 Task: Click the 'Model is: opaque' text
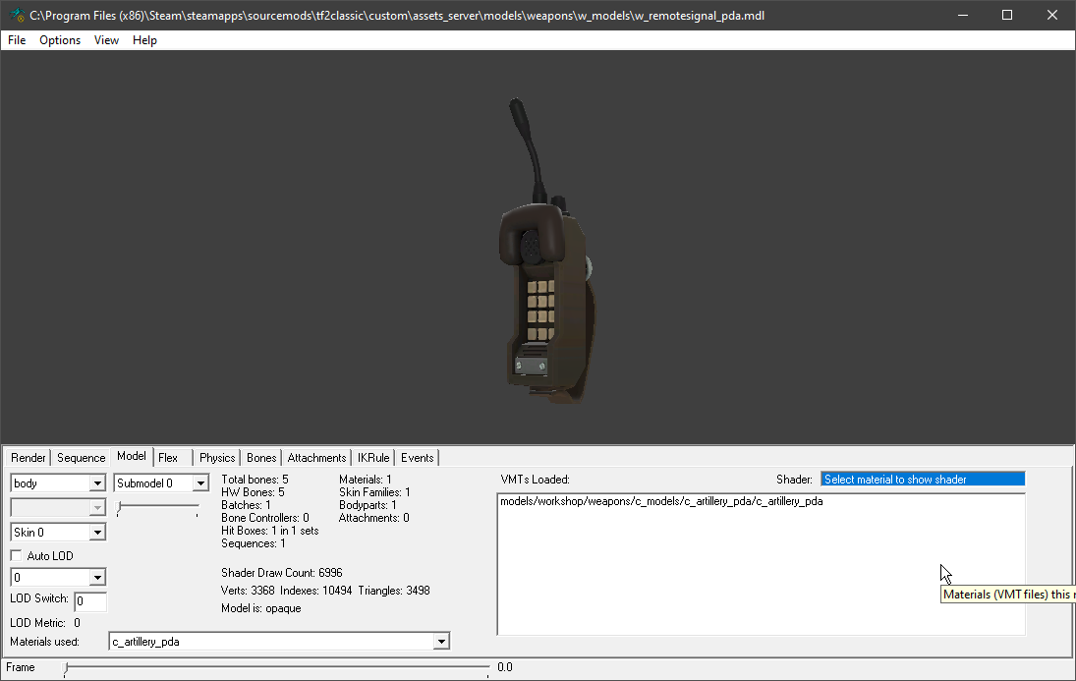[x=260, y=608]
